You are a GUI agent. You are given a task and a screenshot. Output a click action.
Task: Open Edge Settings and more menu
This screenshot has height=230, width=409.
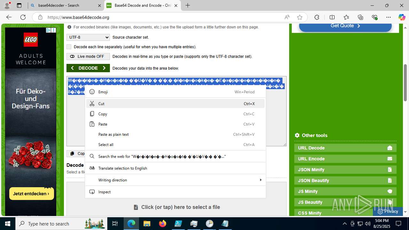point(389,17)
